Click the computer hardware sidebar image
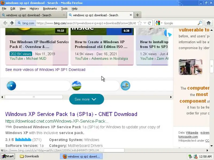This screenshot has height=160, width=214. [x=190, y=67]
